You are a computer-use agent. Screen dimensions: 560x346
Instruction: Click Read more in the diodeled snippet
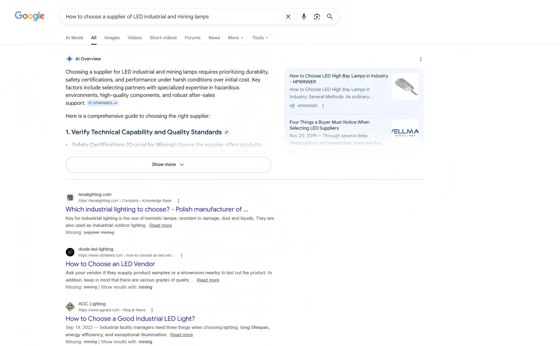208,280
